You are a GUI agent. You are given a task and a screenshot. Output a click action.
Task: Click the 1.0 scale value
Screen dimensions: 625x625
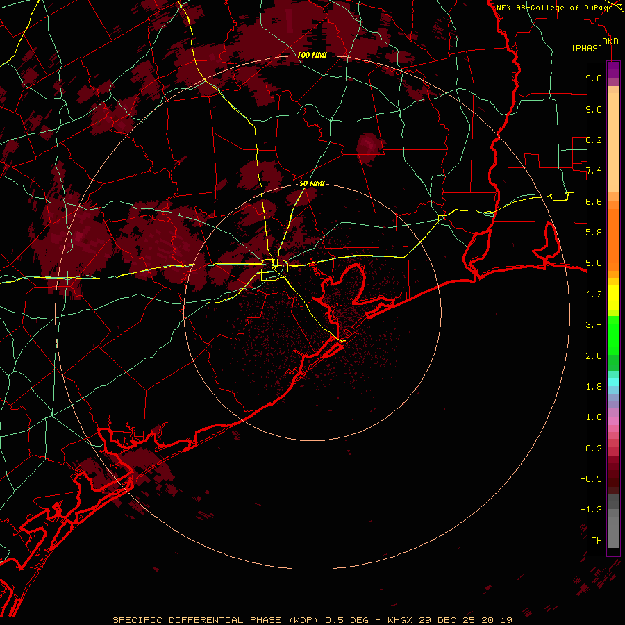tap(594, 417)
